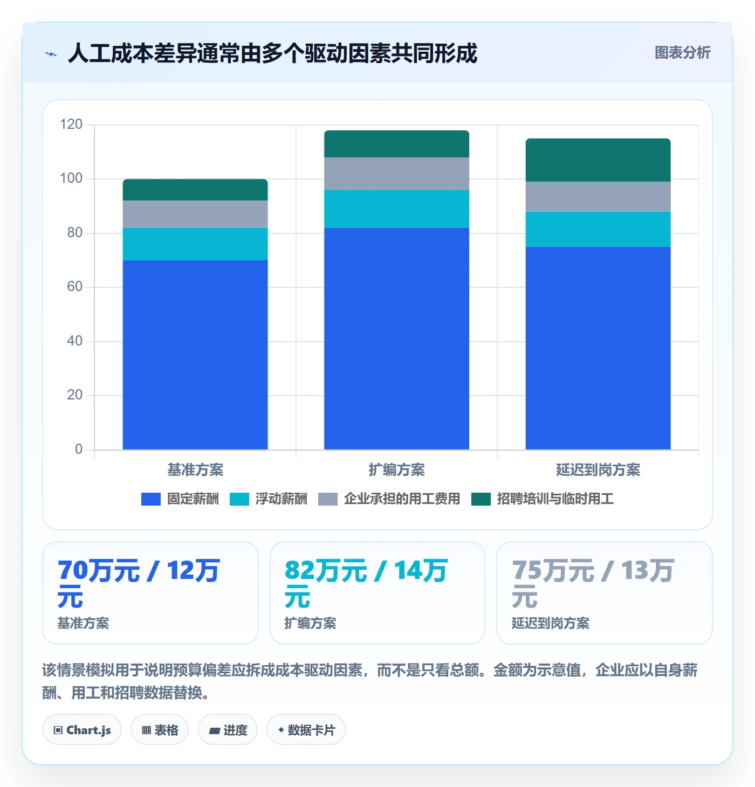The width and height of the screenshot is (755, 787).
Task: Select the 表格 tag chip
Action: pyautogui.click(x=160, y=730)
